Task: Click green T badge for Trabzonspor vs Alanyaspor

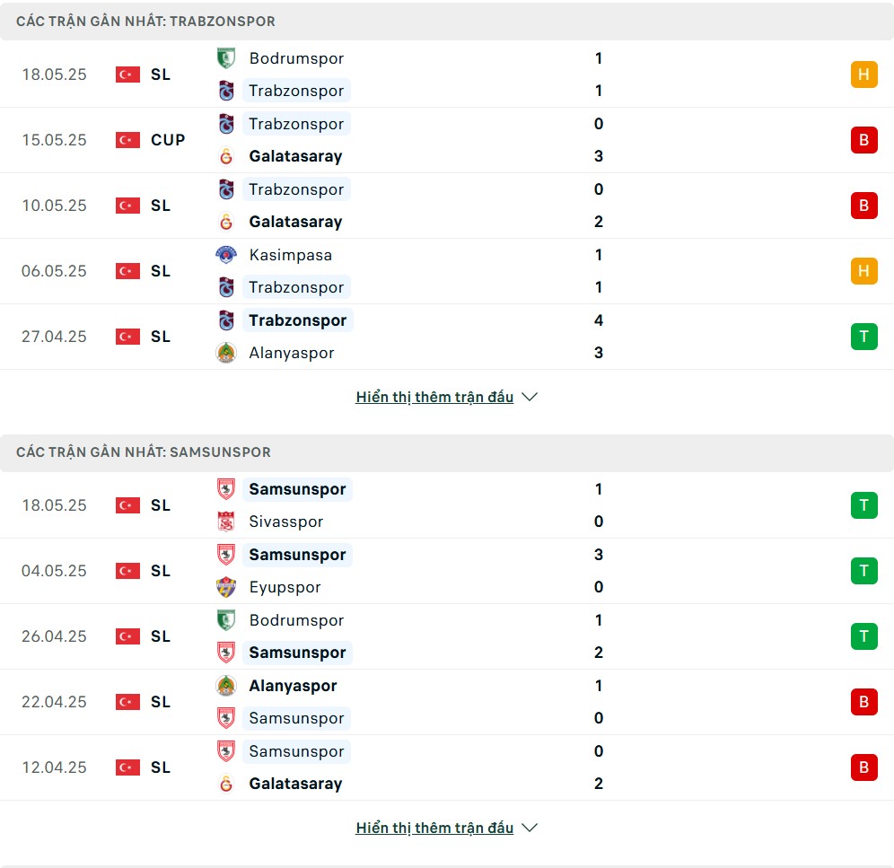Action: click(x=863, y=337)
